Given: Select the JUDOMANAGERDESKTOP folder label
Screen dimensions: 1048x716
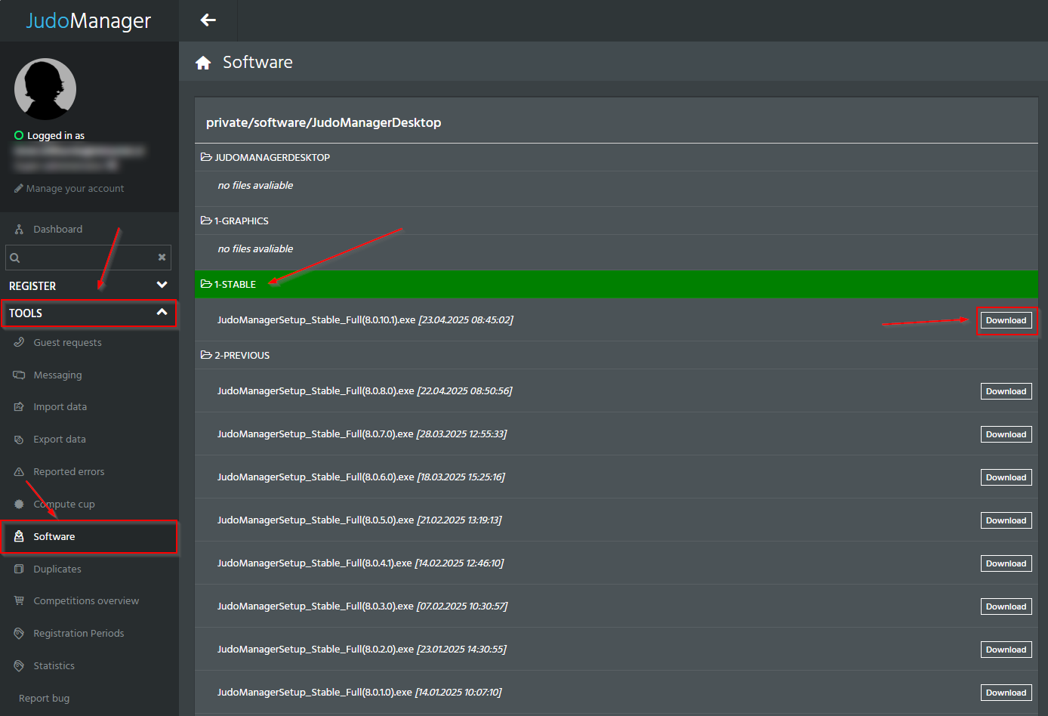Looking at the screenshot, I should [273, 158].
